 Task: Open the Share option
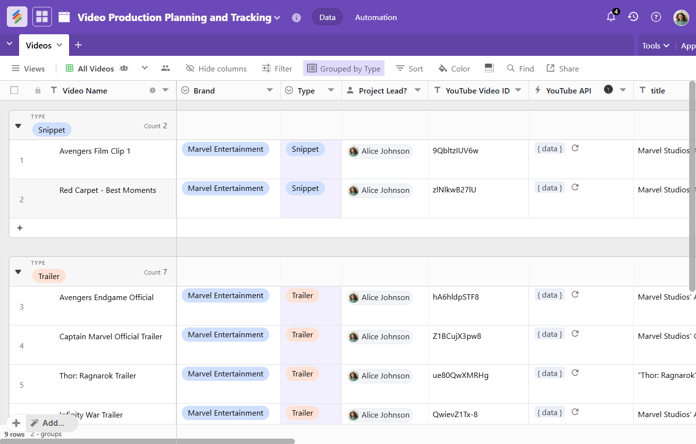(x=563, y=69)
